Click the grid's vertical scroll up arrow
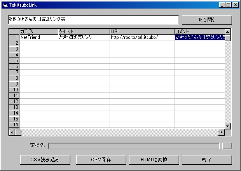 tap(228, 31)
